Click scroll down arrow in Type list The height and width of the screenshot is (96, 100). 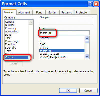(87, 57)
